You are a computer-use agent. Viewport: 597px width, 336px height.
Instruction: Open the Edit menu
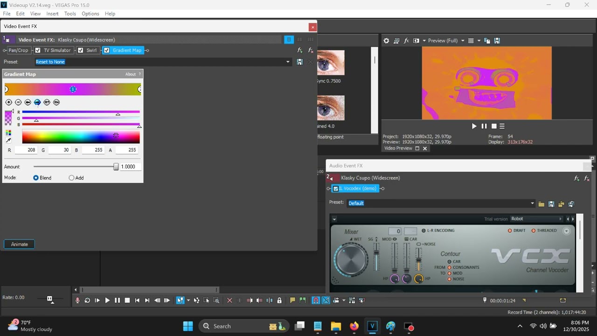click(x=21, y=14)
